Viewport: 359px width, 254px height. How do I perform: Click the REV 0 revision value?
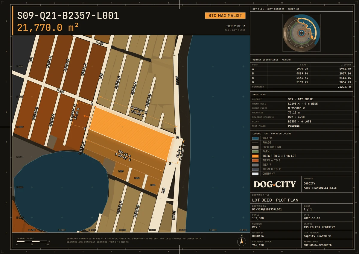pos(256,227)
